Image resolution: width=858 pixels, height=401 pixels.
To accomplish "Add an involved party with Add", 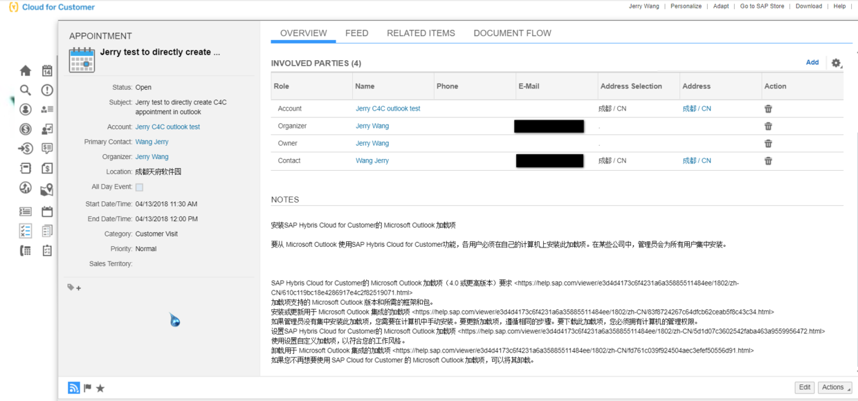I will pos(812,62).
